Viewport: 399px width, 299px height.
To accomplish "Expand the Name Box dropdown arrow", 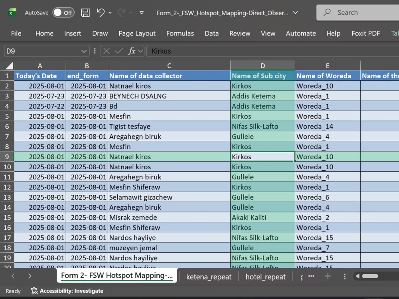I will [84, 51].
